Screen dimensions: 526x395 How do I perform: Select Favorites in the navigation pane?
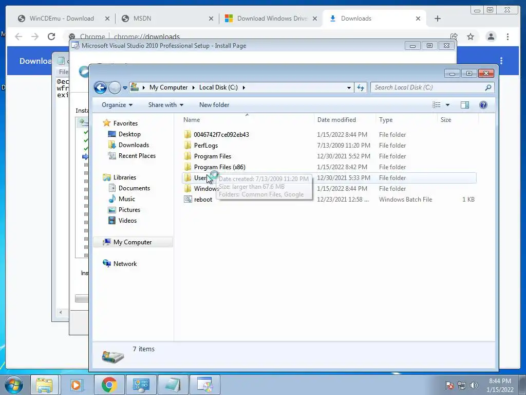pyautogui.click(x=125, y=123)
